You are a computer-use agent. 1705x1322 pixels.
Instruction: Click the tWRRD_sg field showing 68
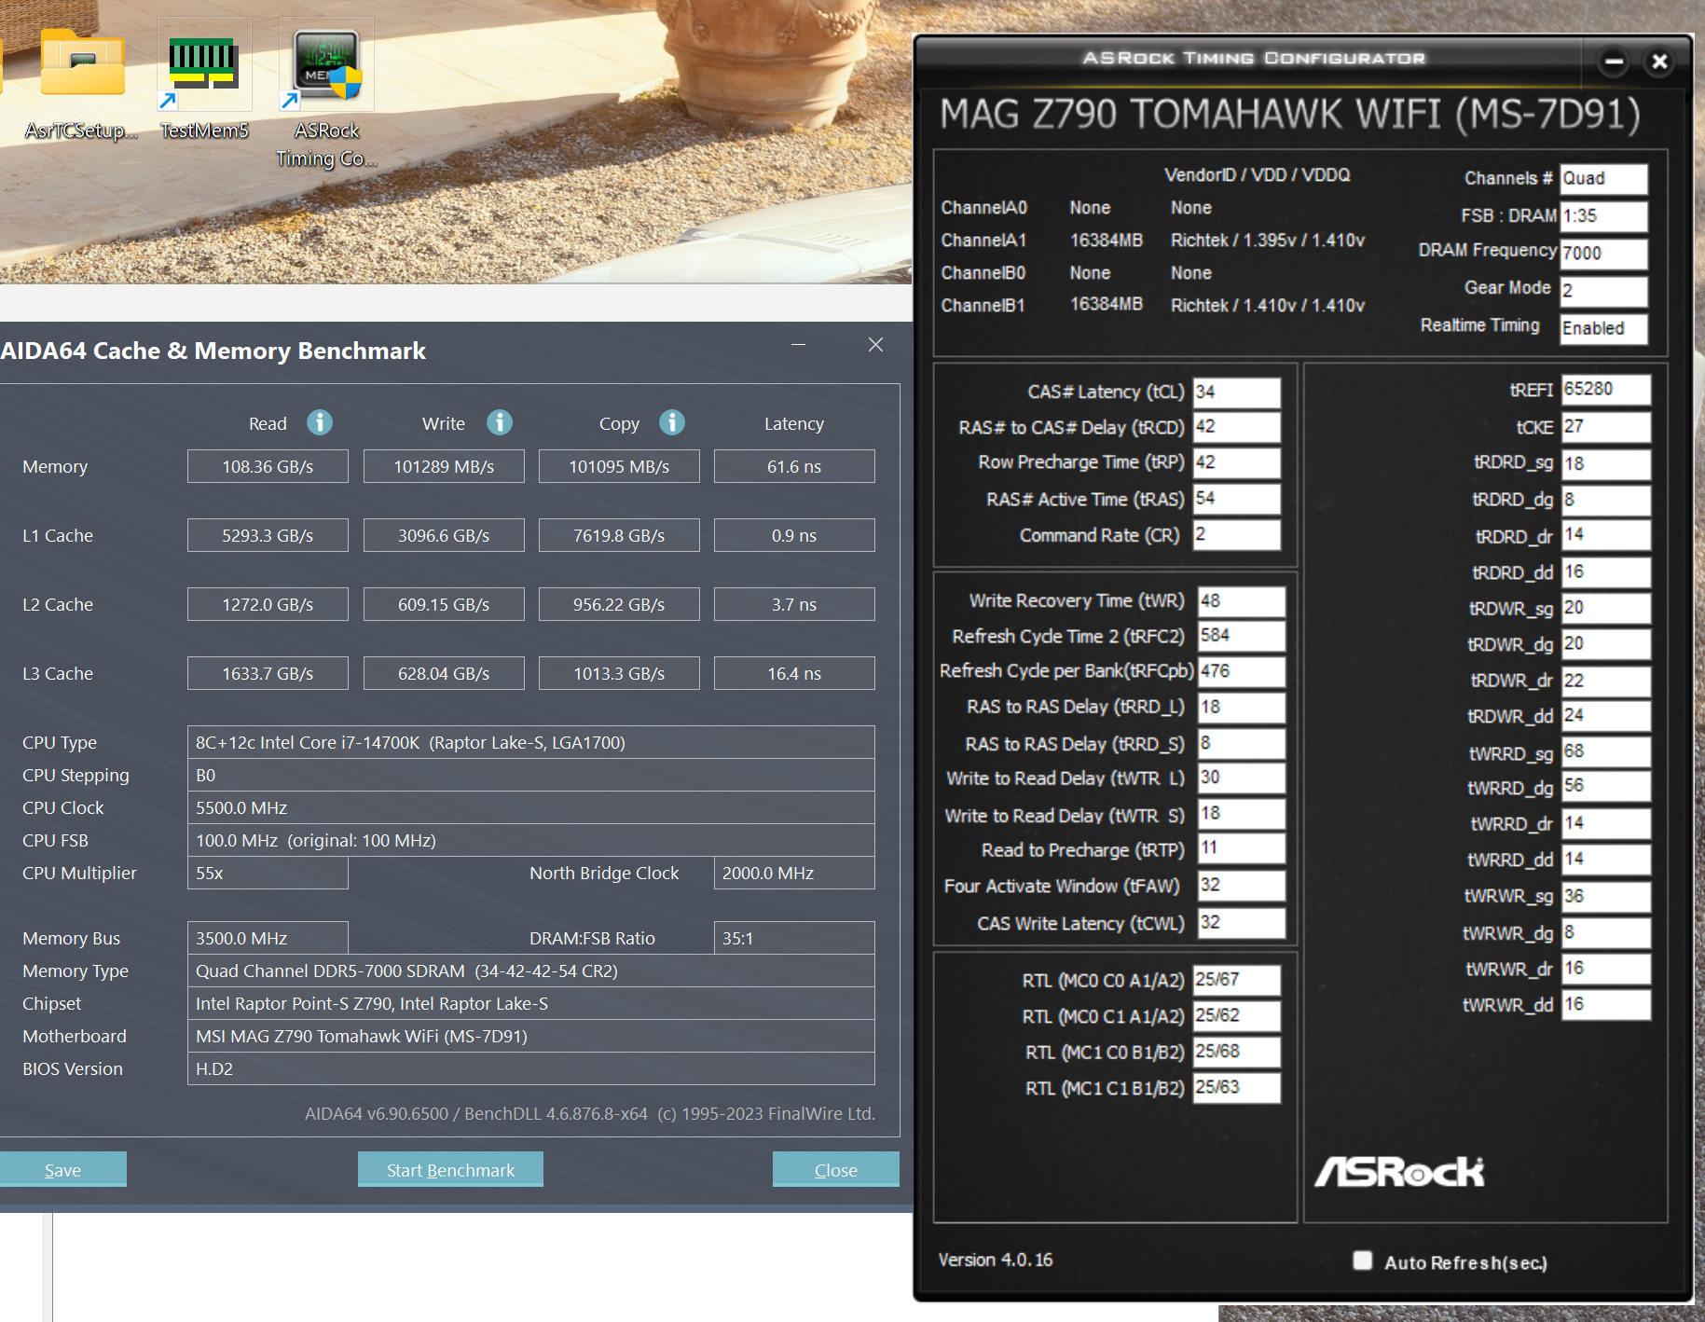point(1606,751)
